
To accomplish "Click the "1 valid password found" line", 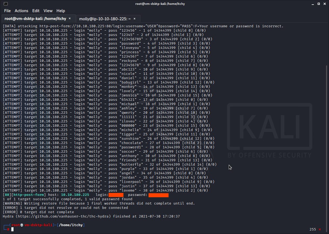I will 68,199.
